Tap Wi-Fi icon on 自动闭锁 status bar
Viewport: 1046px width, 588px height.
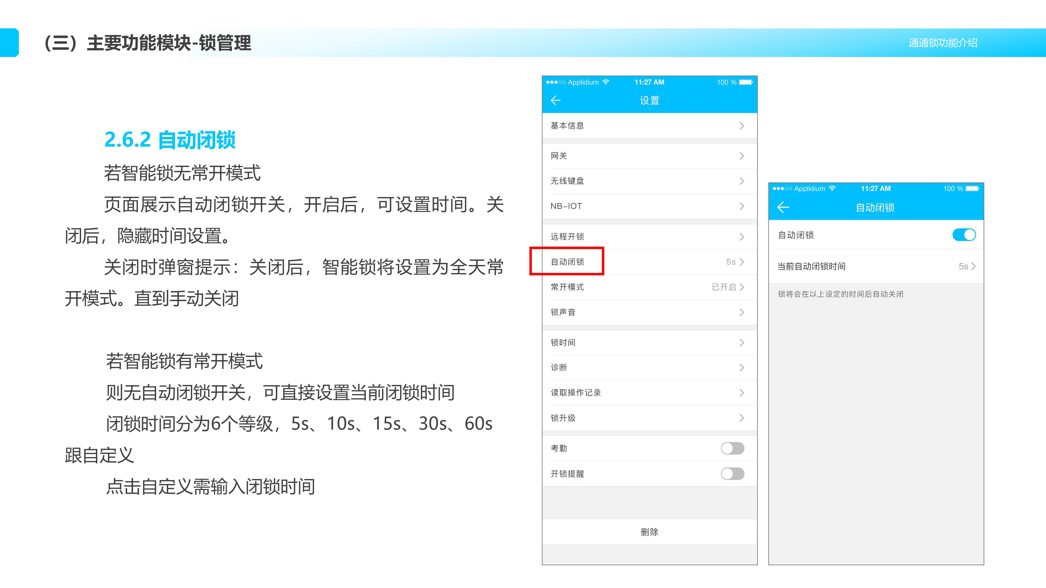(832, 188)
